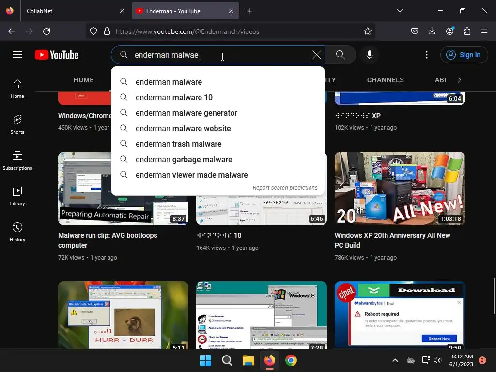This screenshot has height=372, width=496.
Task: Click the YouTube logo
Action: [x=57, y=55]
